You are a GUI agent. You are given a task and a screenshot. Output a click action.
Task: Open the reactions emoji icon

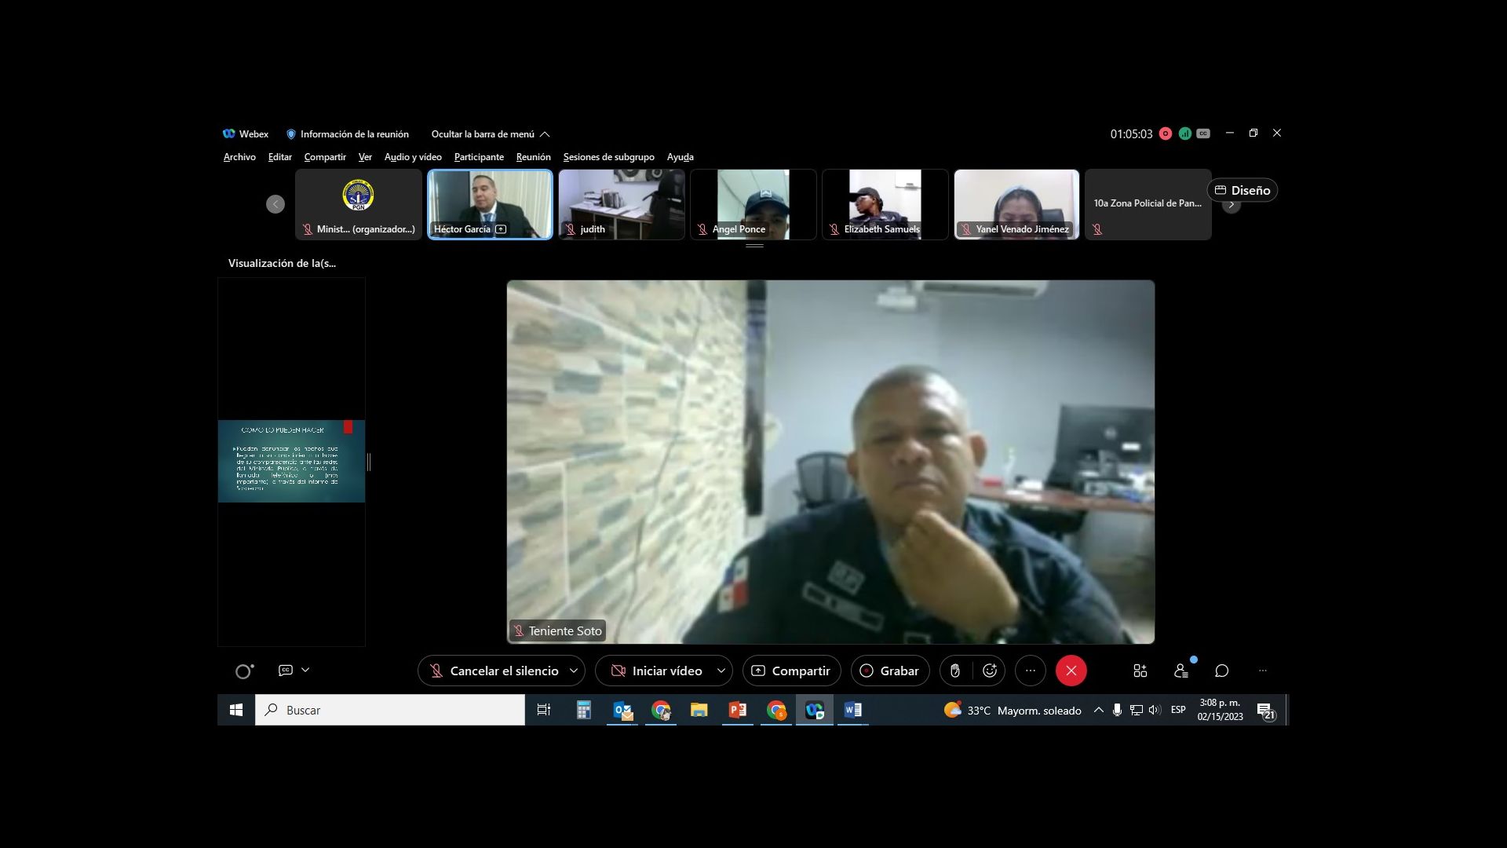pos(990,671)
